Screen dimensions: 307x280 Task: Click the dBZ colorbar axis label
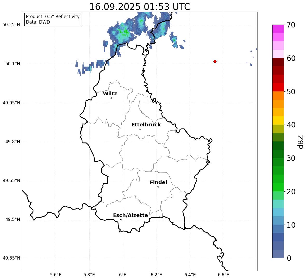click(x=301, y=142)
